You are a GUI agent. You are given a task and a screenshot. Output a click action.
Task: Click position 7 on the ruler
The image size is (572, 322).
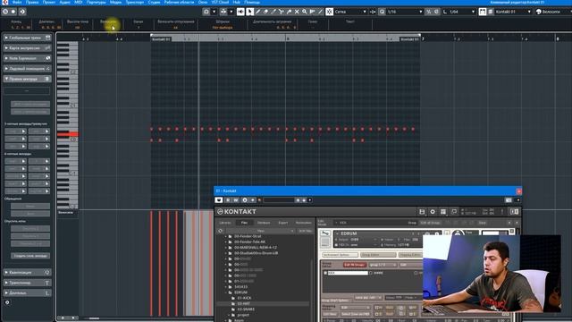pyautogui.click(x=423, y=38)
